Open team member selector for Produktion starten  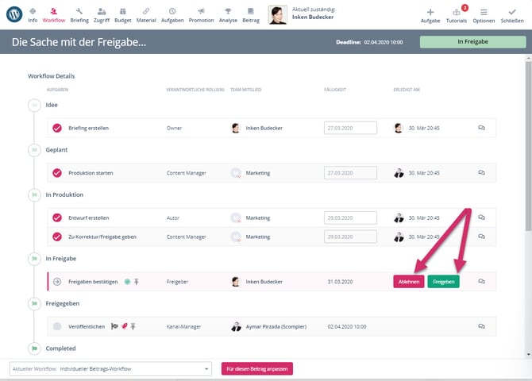236,173
